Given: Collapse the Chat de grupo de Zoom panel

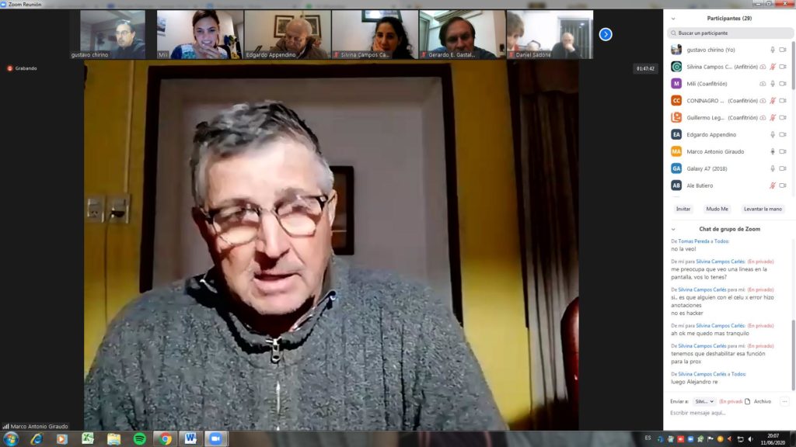Looking at the screenshot, I should (673, 229).
